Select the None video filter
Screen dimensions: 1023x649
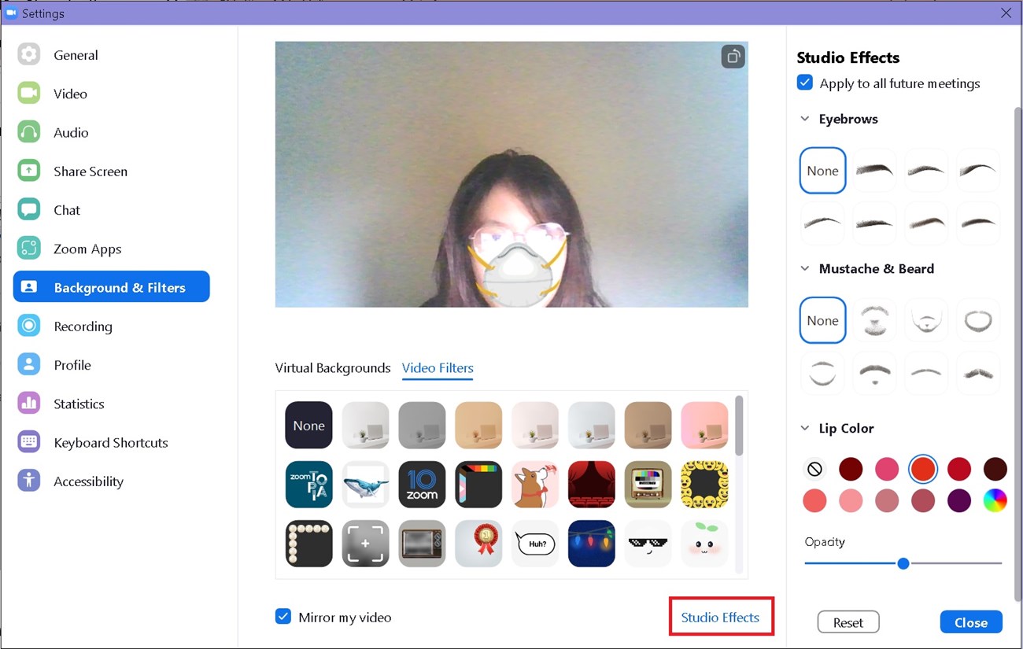(x=308, y=426)
